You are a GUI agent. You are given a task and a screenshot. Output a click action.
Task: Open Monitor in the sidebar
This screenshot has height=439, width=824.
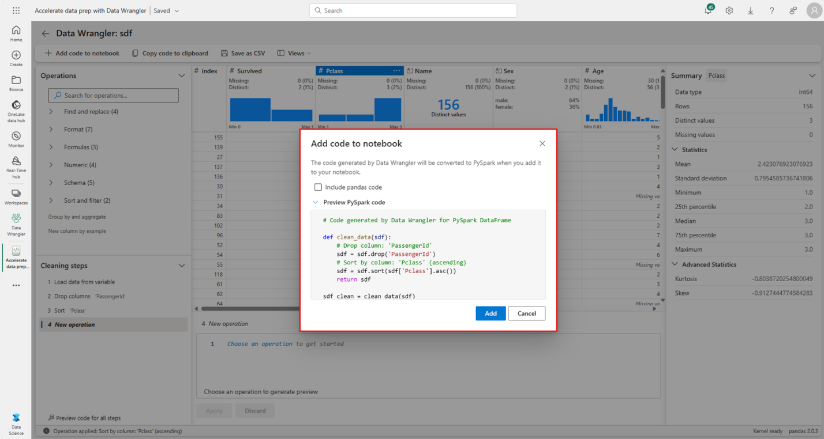(16, 139)
